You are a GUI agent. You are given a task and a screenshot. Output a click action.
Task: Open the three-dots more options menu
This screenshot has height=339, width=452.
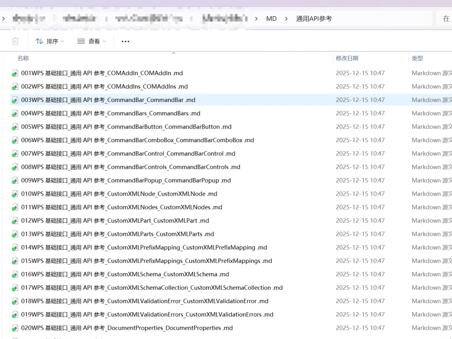(126, 41)
